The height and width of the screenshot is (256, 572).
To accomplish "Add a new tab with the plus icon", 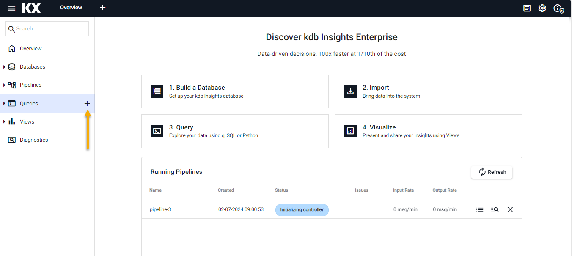I will coord(102,8).
